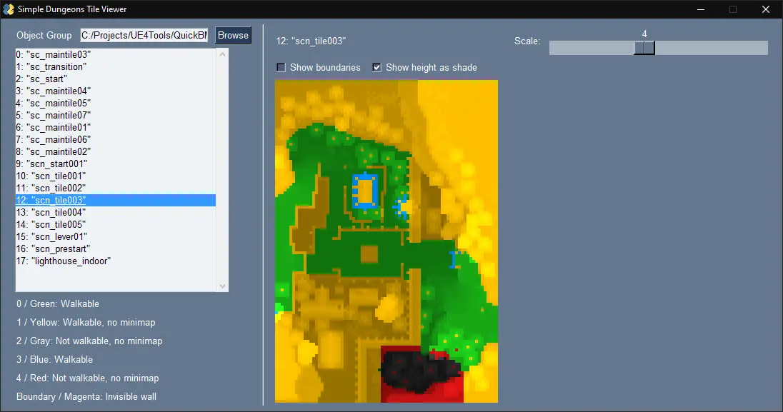Select list item 16: "scn_prestart"
Image resolution: width=783 pixels, height=412 pixels.
point(116,248)
